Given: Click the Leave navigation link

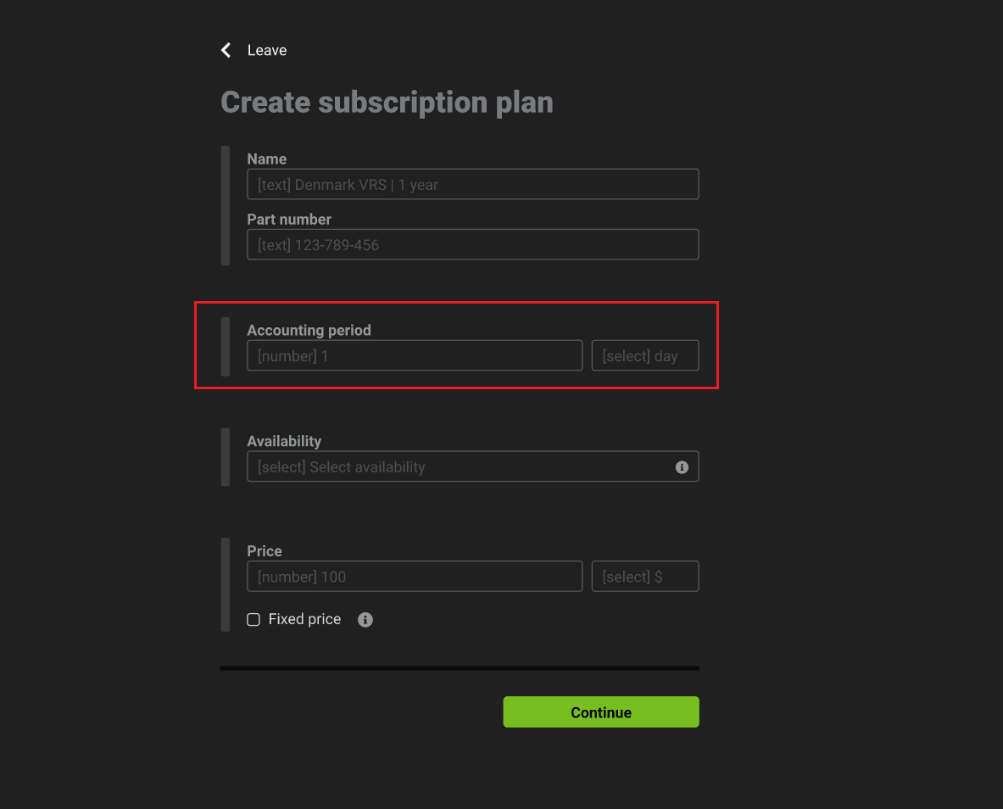Looking at the screenshot, I should [x=267, y=50].
